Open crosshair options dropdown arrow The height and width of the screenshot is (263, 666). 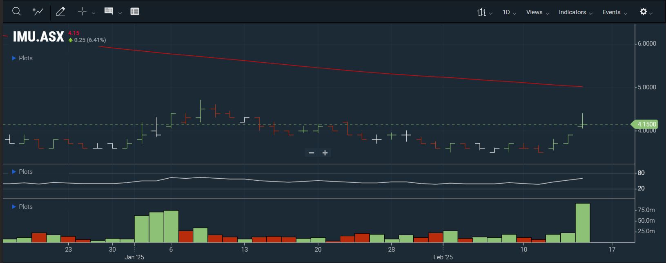[x=94, y=13]
